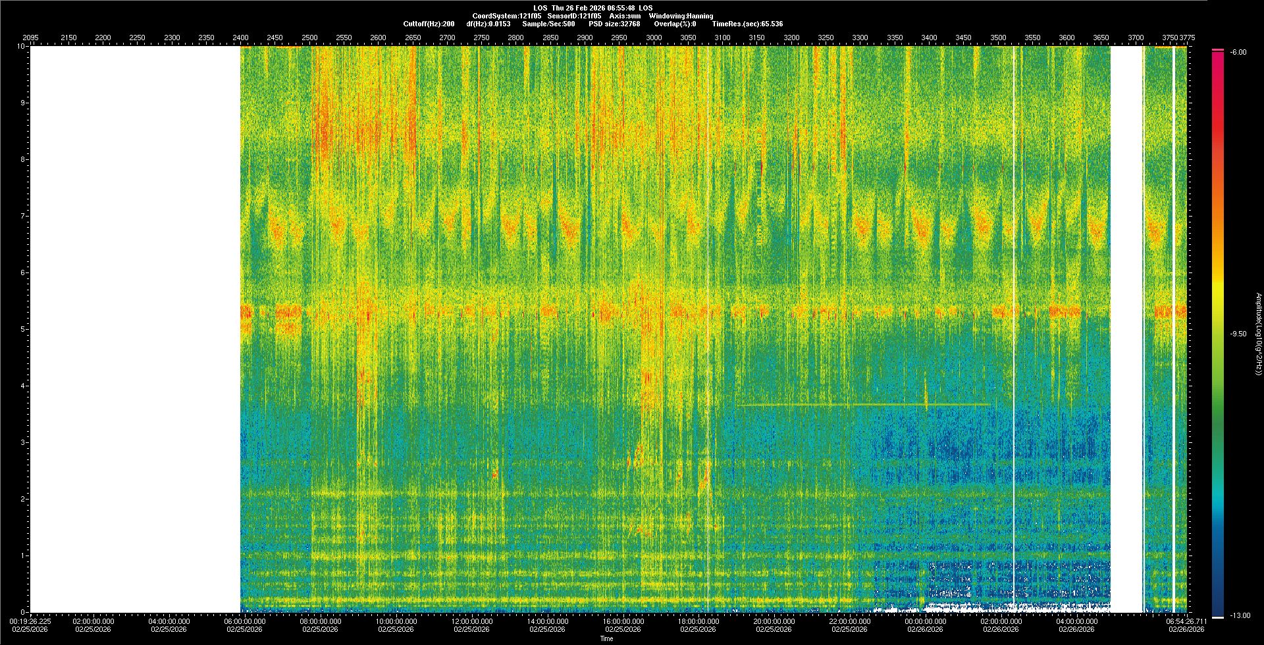
Task: Click the Cuttoff(Hz):200 header parameter
Action: point(429,24)
